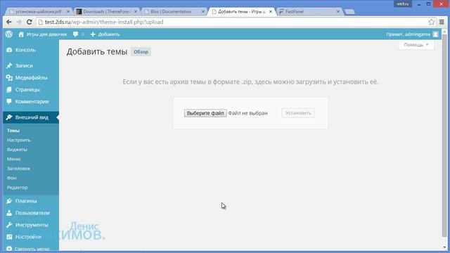The image size is (450, 253).
Task: Click the Консоль dashboard icon
Action: tap(9, 50)
